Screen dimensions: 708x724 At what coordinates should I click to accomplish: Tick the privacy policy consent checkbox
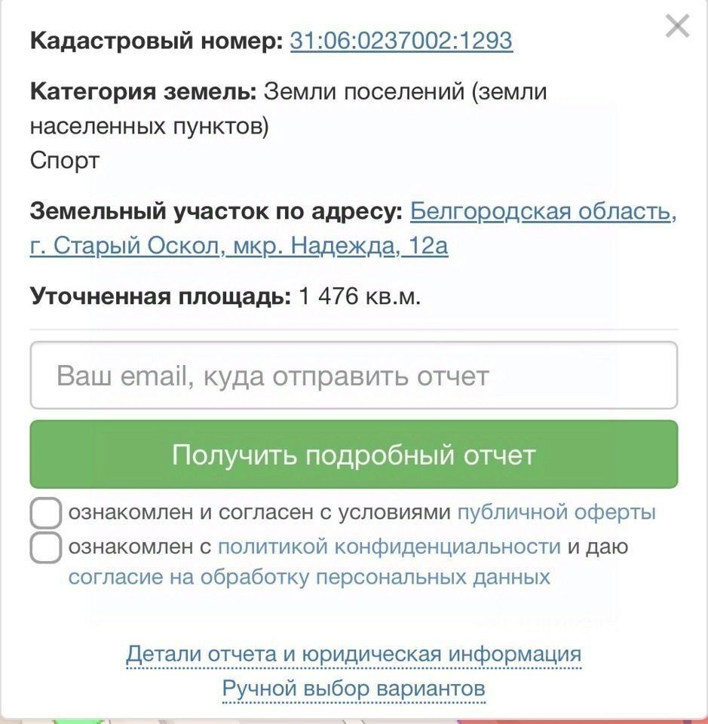pyautogui.click(x=46, y=548)
